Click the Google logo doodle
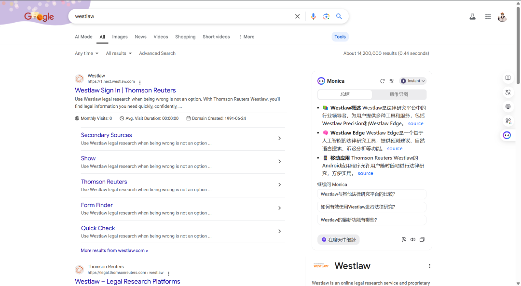521x286 pixels. [x=39, y=16]
